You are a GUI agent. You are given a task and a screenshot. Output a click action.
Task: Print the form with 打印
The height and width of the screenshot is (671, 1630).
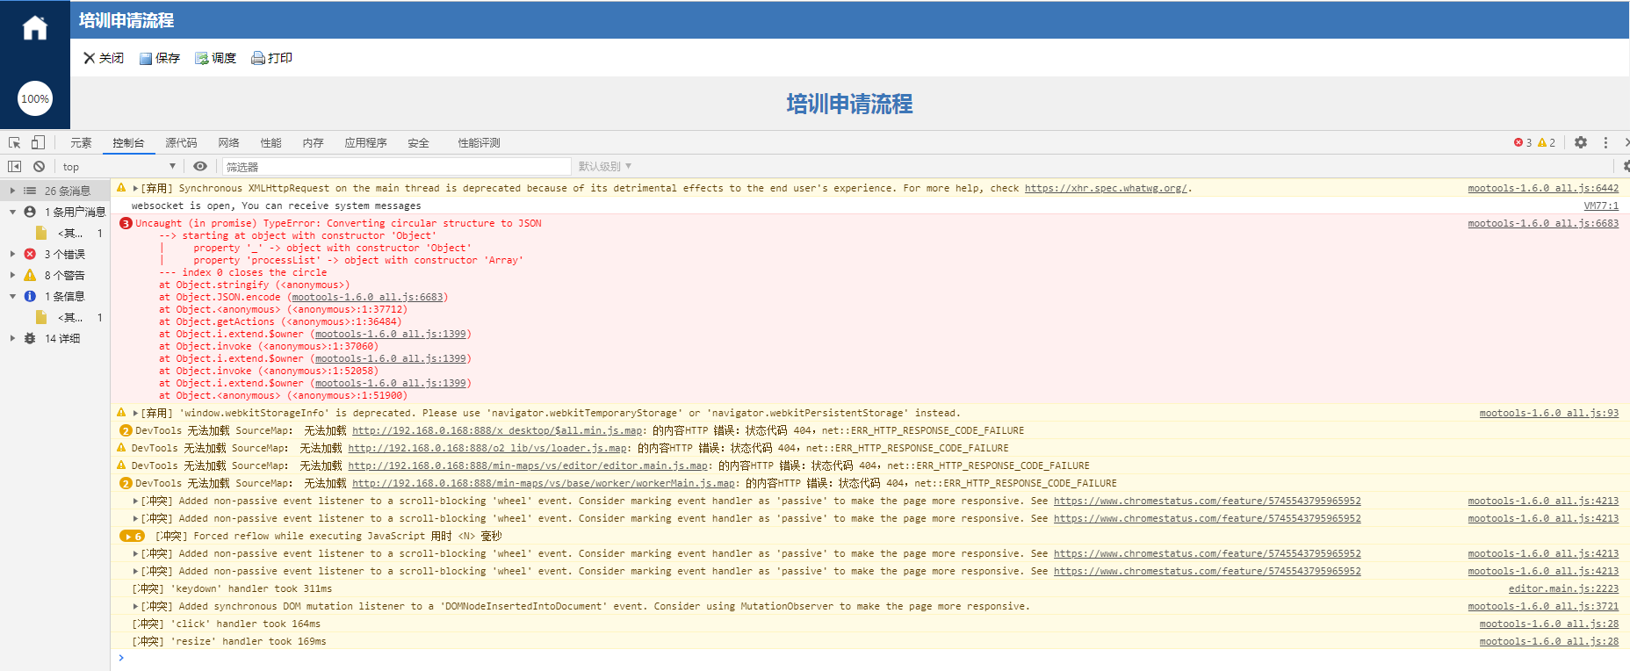pyautogui.click(x=272, y=58)
